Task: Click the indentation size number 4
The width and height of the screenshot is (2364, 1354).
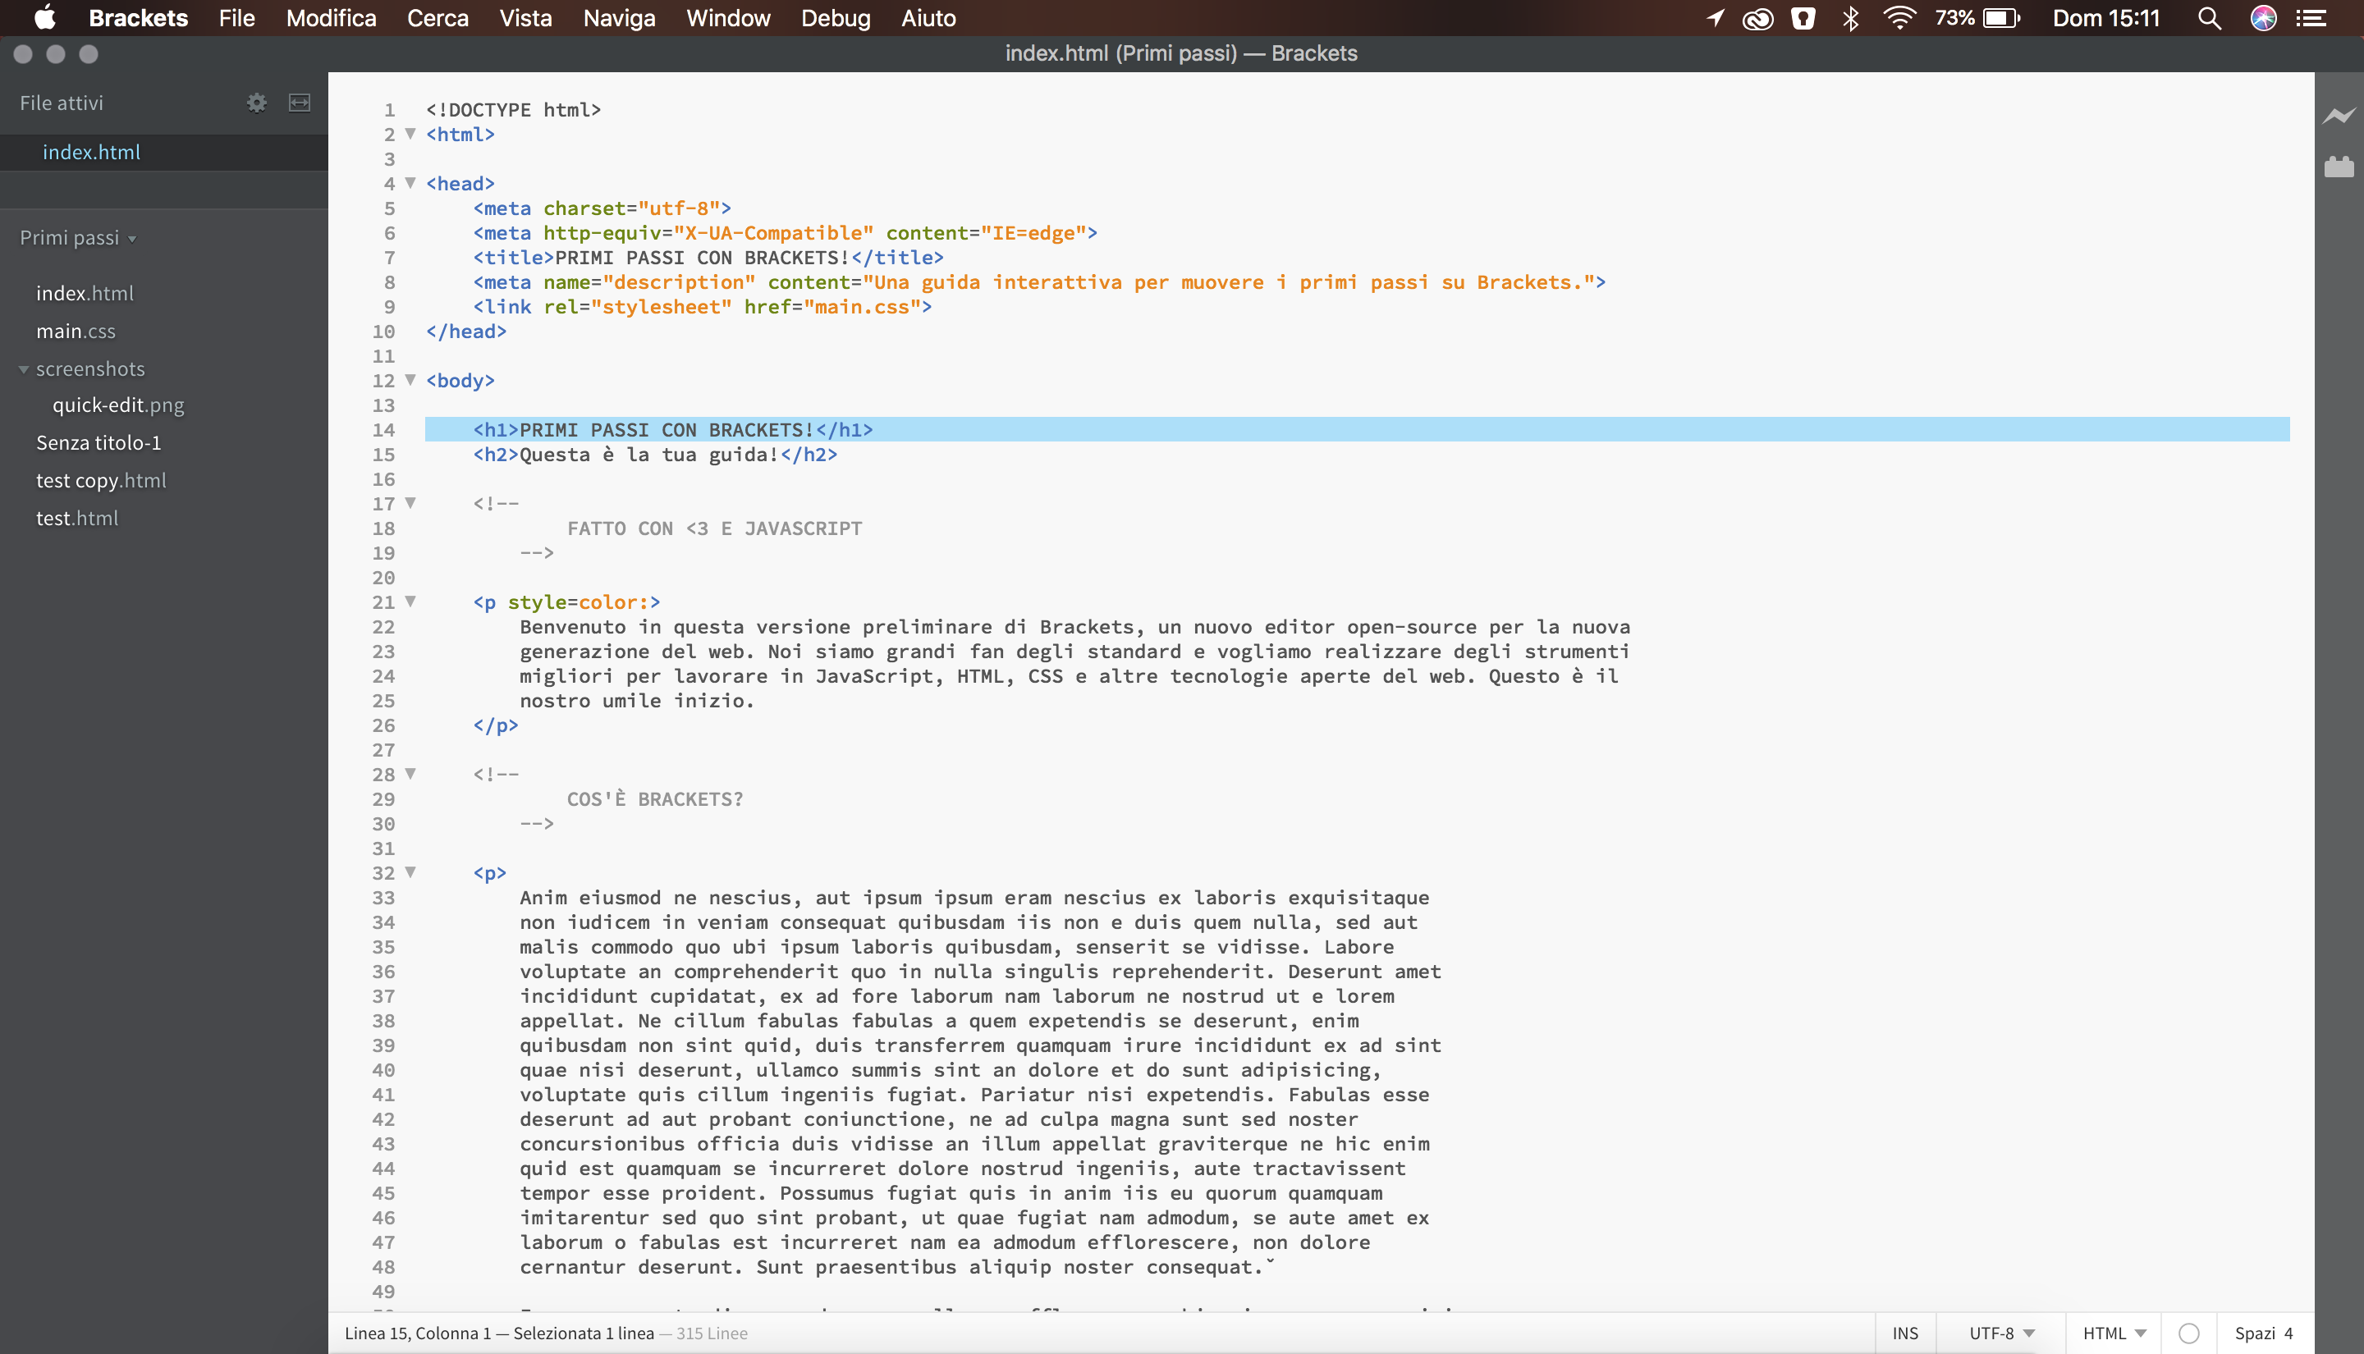Action: [x=2288, y=1333]
